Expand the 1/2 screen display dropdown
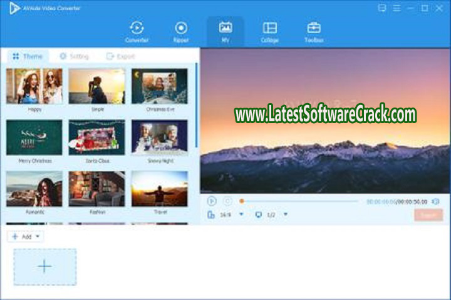This screenshot has width=451, height=300. pos(286,214)
